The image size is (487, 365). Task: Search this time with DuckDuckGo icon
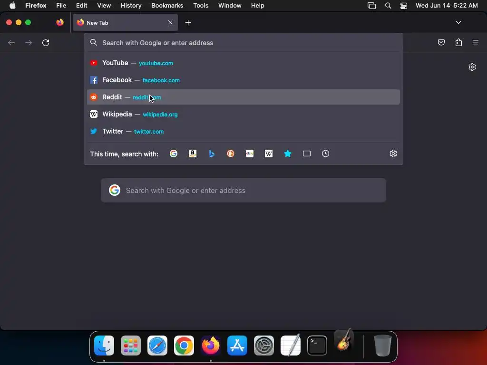(x=231, y=154)
